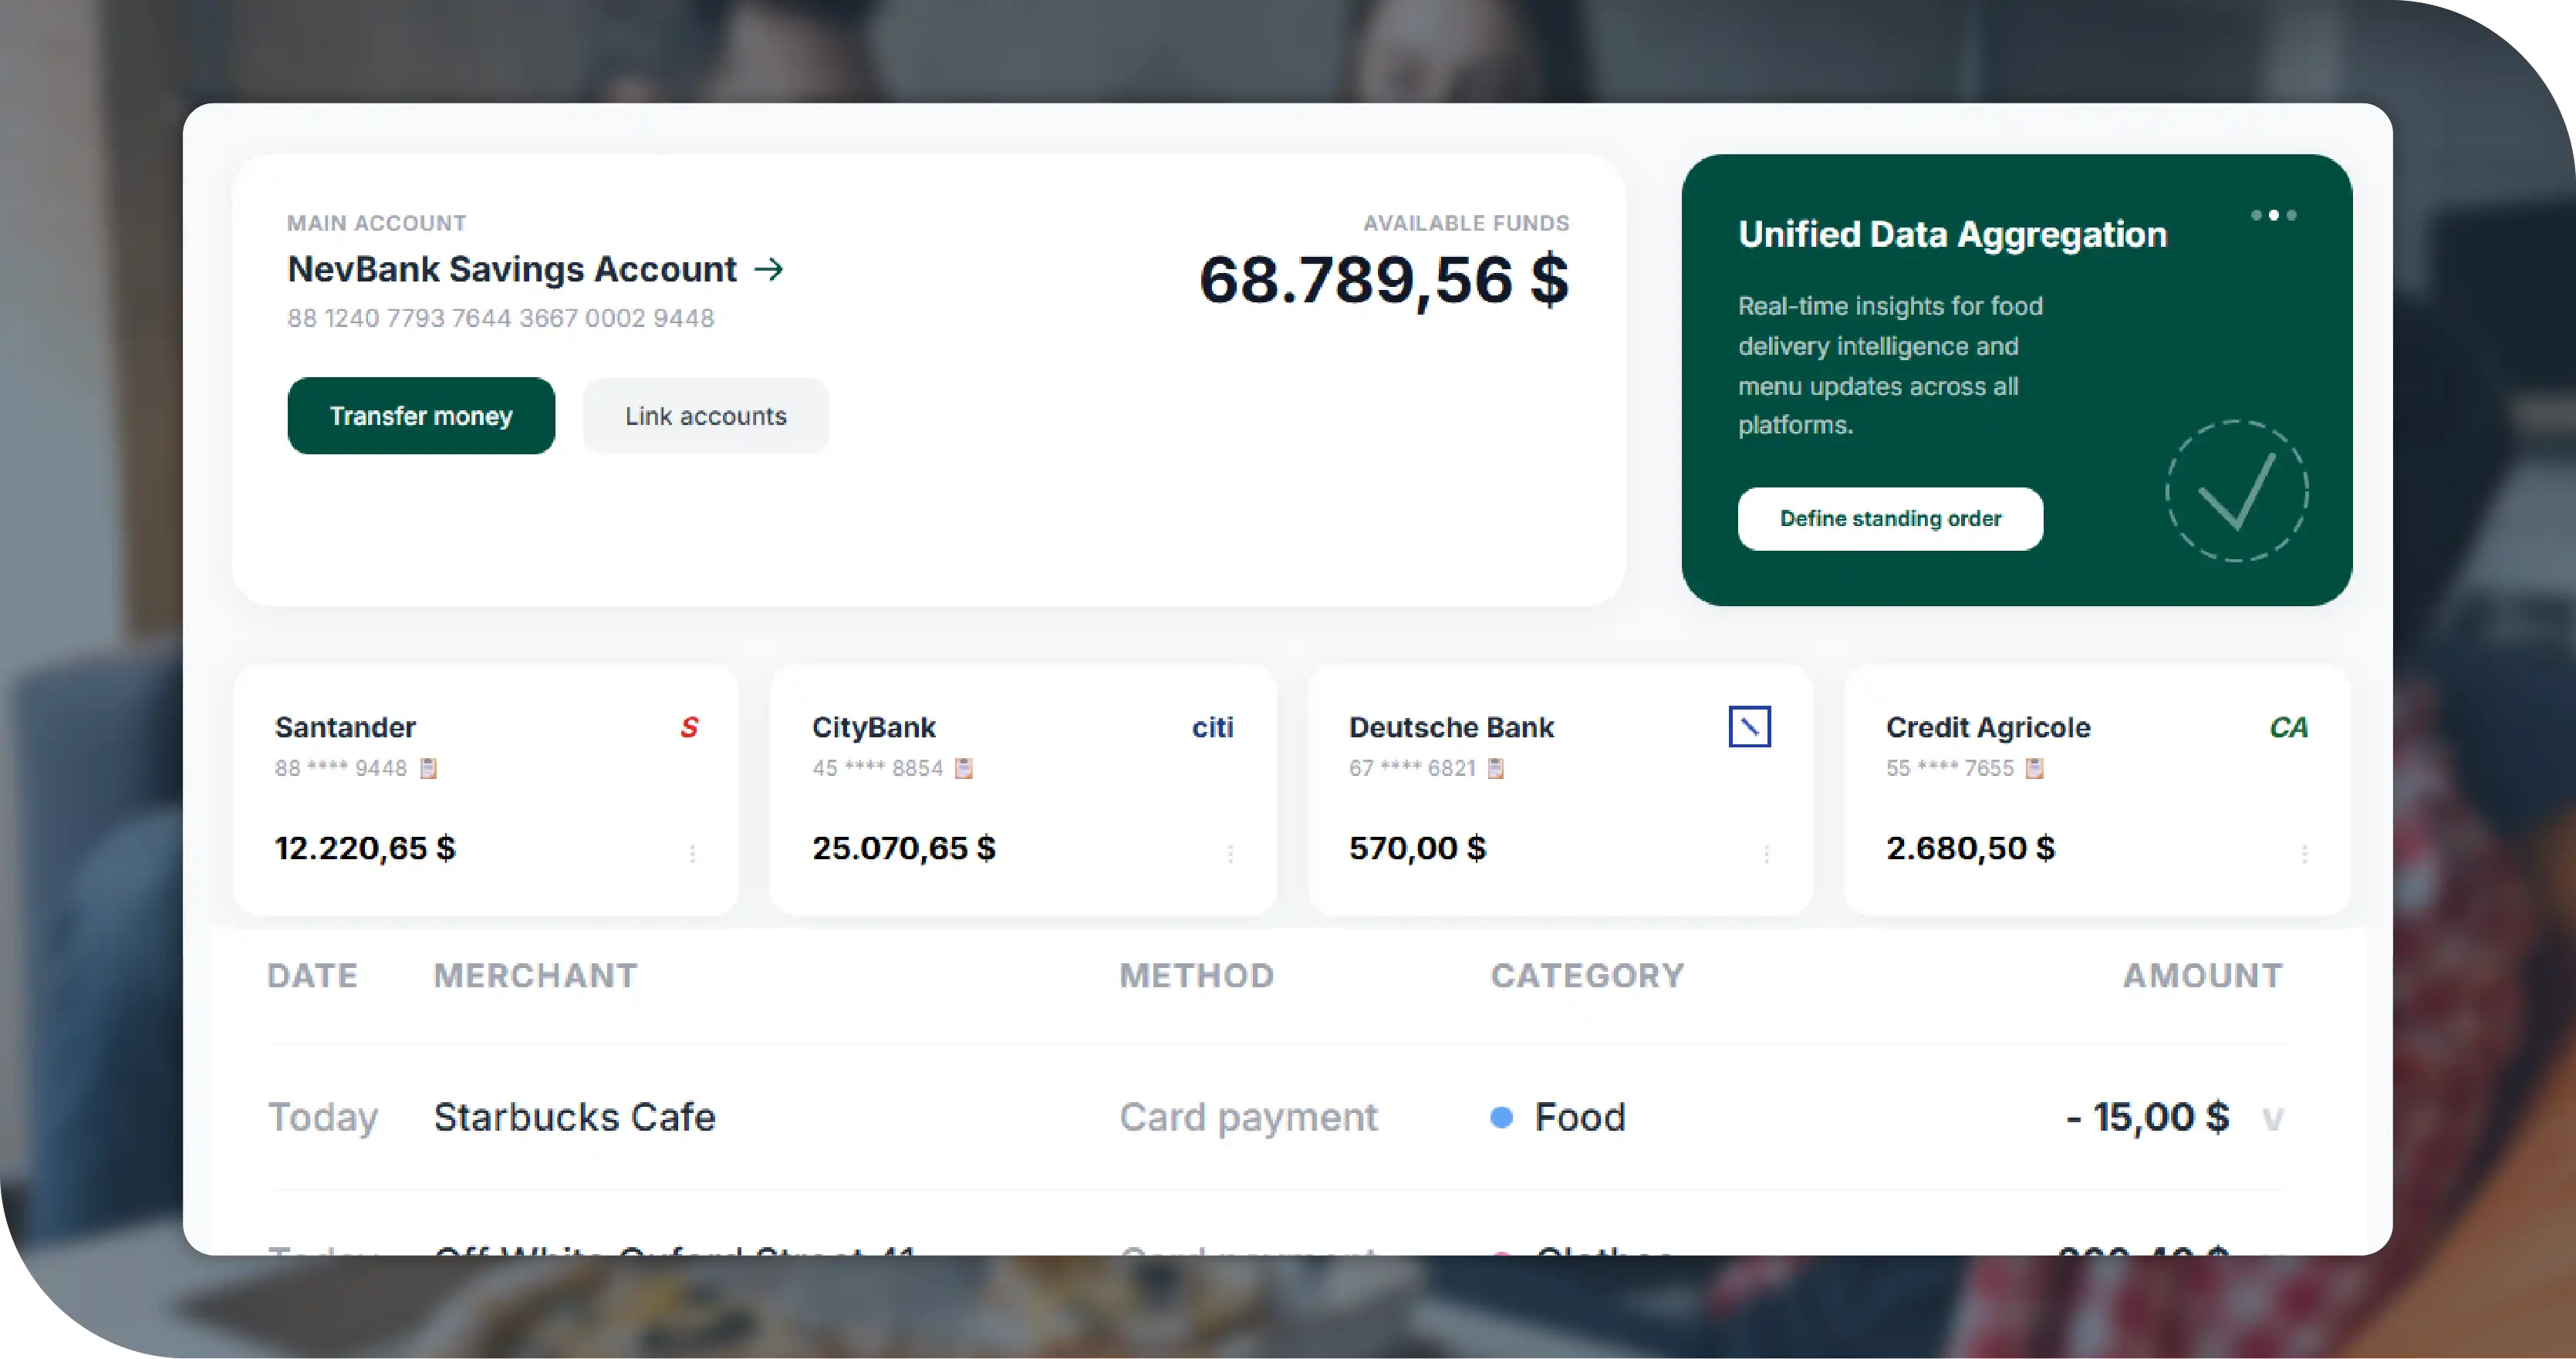Open the Unified Data Aggregation more options
The width and height of the screenshot is (2576, 1359).
[2273, 215]
